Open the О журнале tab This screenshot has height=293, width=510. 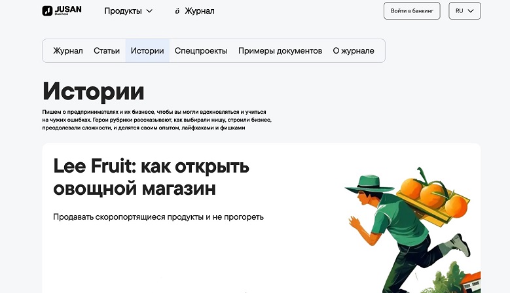click(354, 50)
